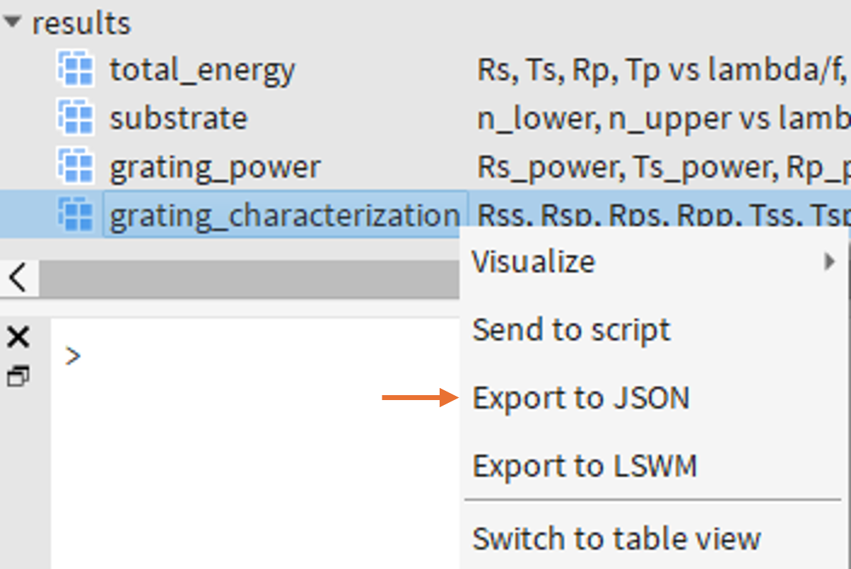Choose Visualize from the context menu
The width and height of the screenshot is (851, 569).
tap(534, 262)
